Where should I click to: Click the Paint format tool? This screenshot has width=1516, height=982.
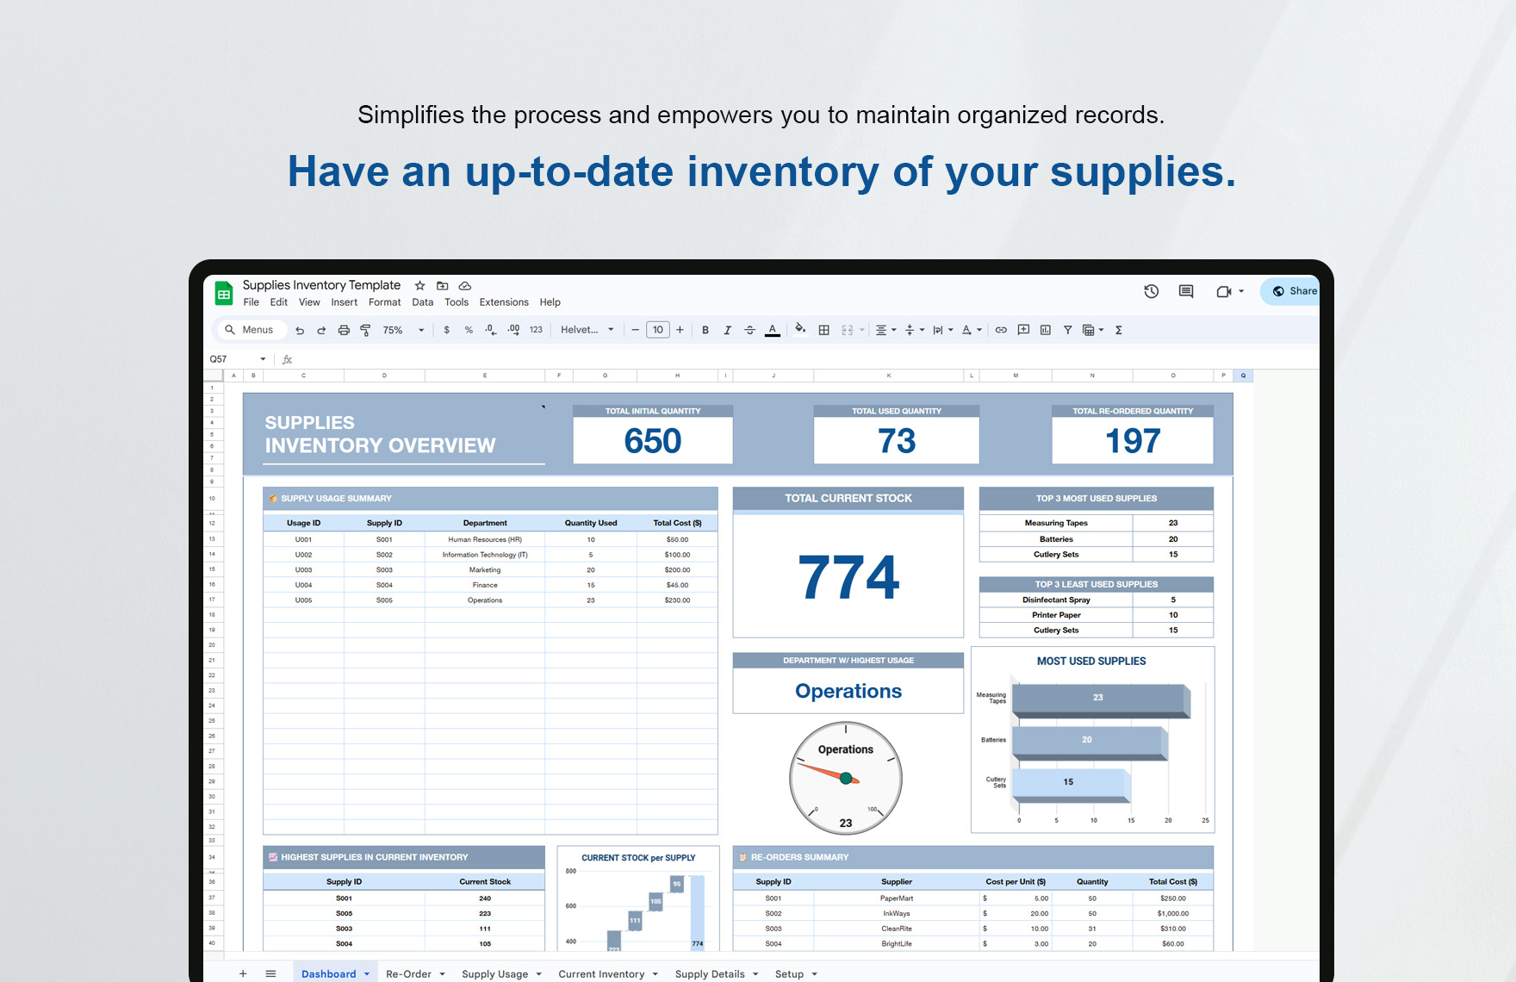365,330
